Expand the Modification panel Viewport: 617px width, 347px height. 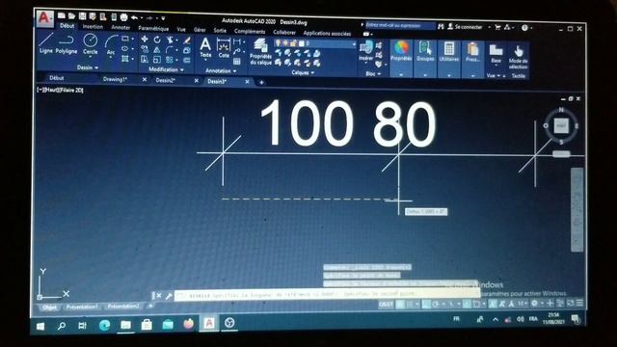tap(167, 69)
